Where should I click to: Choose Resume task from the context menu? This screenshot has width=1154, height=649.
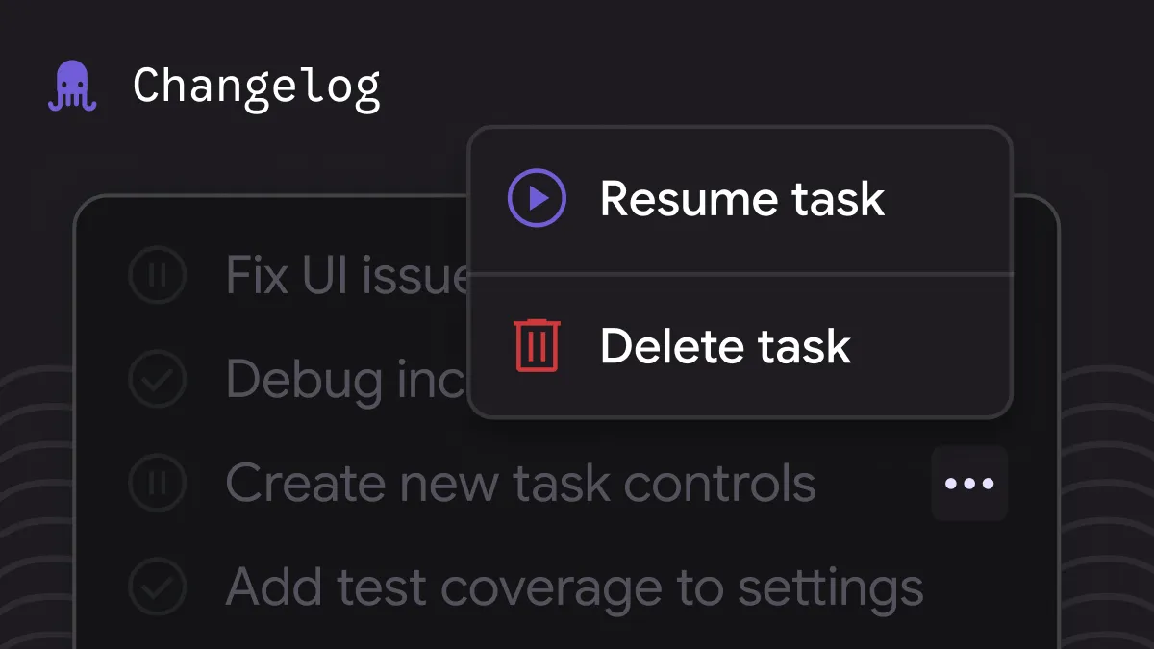pyautogui.click(x=740, y=198)
